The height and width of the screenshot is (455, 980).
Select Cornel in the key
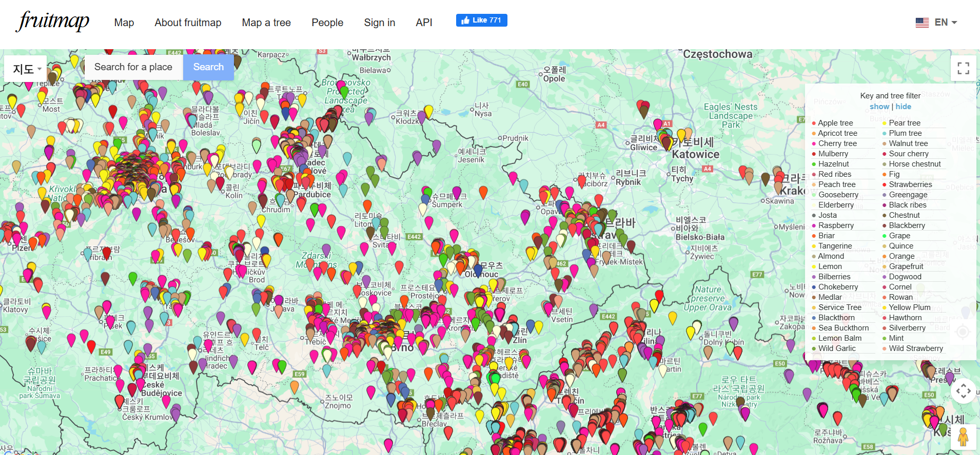point(900,287)
